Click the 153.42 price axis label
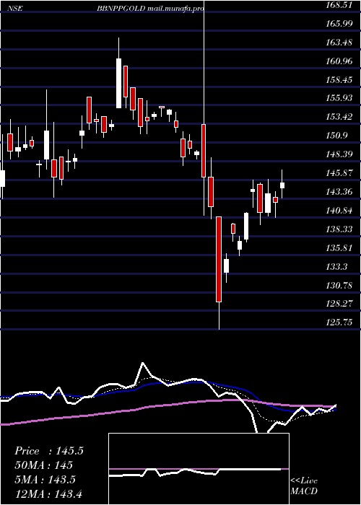Image resolution: width=361 pixels, height=505 pixels. 339,117
